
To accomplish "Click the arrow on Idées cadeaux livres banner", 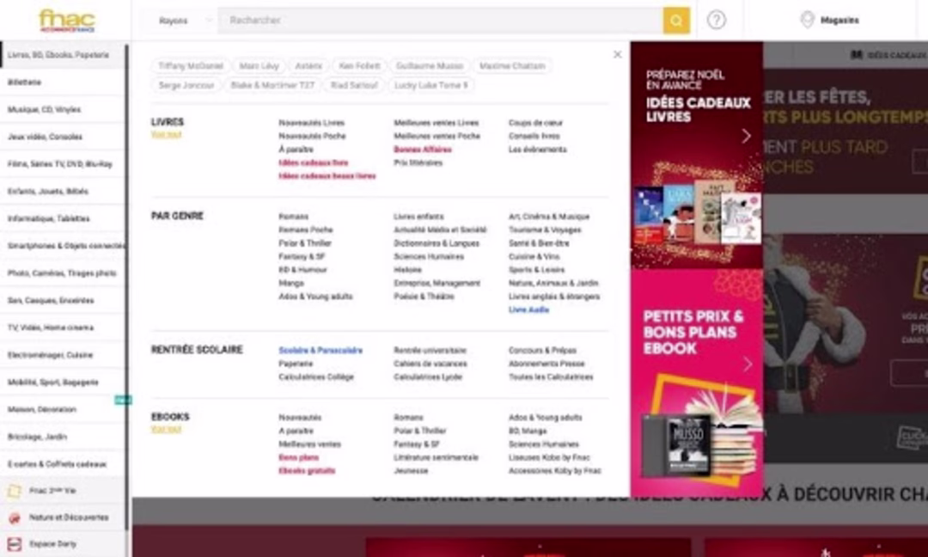I will pyautogui.click(x=746, y=136).
